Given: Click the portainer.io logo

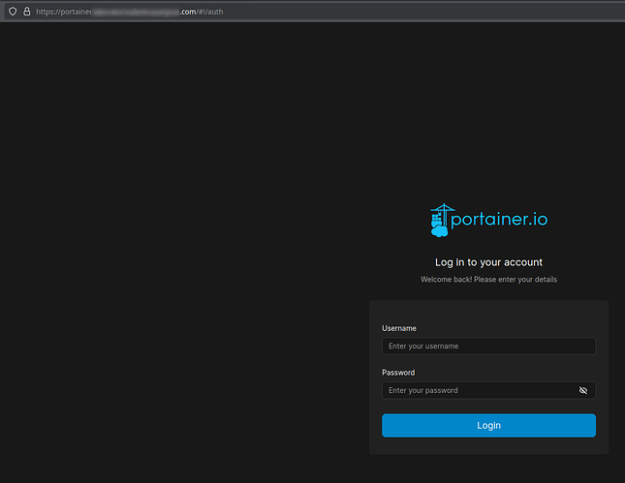Looking at the screenshot, I should coord(489,220).
